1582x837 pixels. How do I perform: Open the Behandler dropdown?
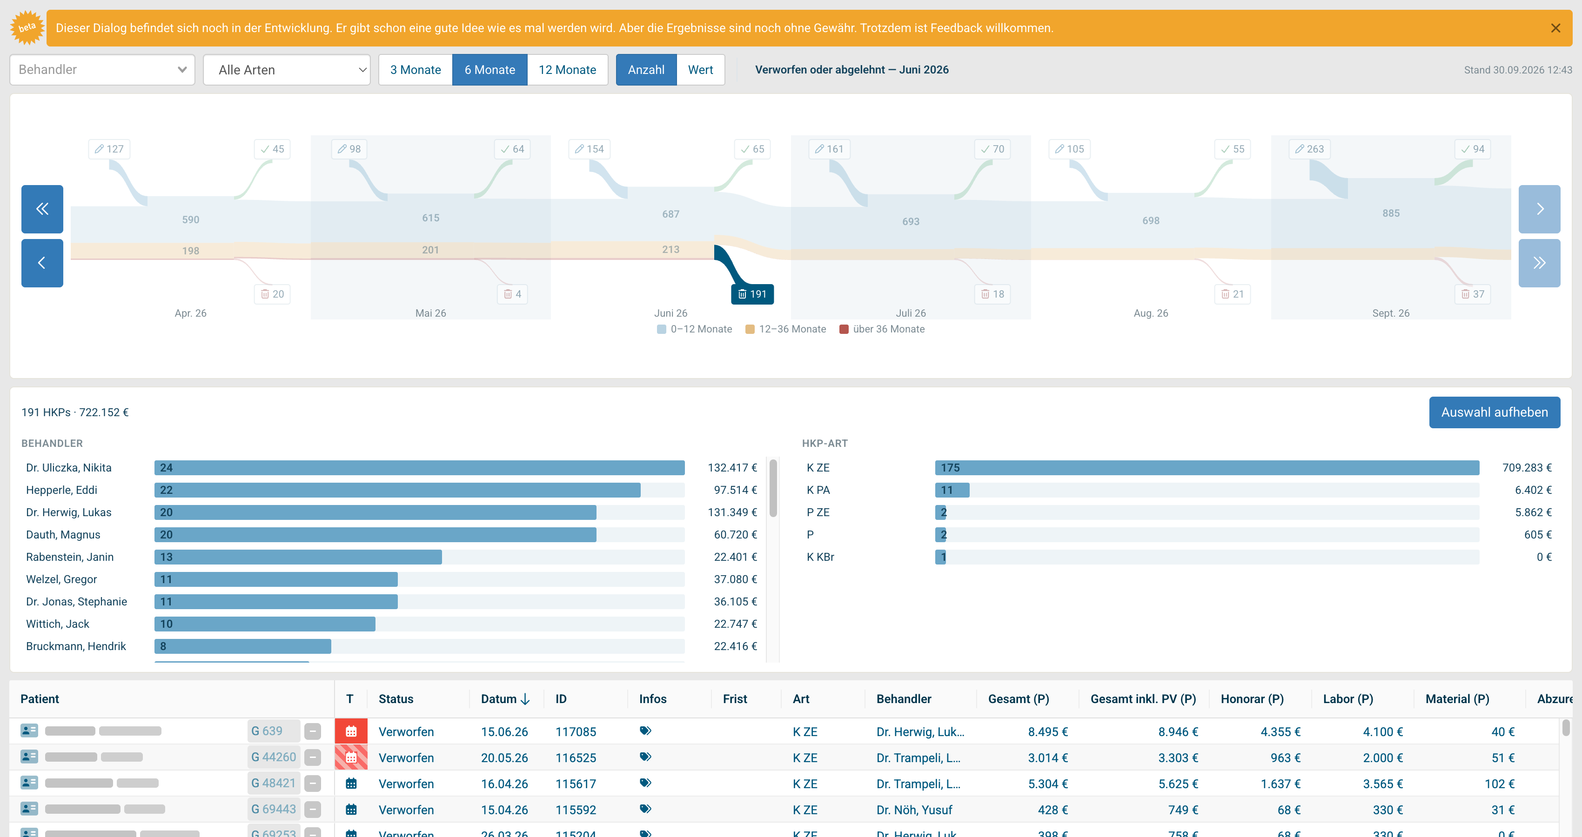click(x=102, y=70)
